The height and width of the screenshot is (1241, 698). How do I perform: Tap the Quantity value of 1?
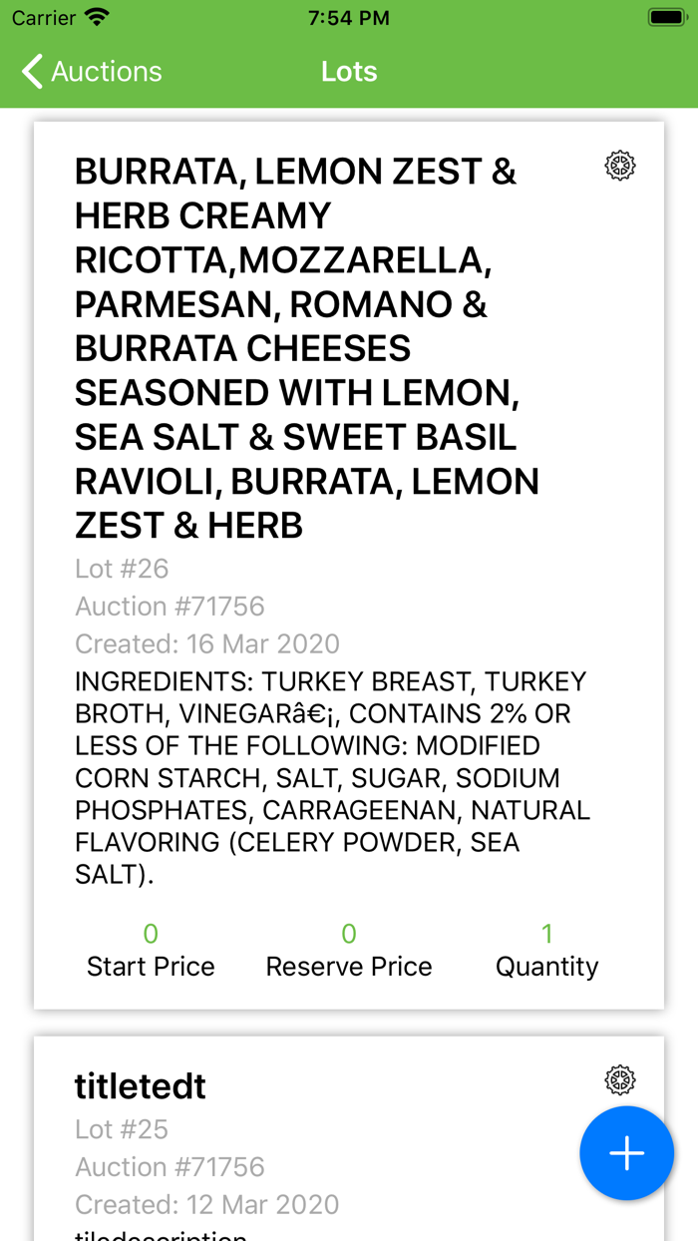point(546,934)
